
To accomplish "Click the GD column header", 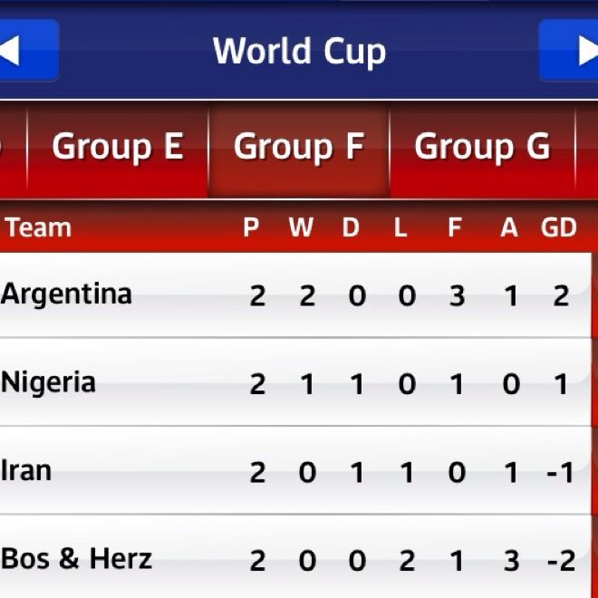I will point(558,228).
